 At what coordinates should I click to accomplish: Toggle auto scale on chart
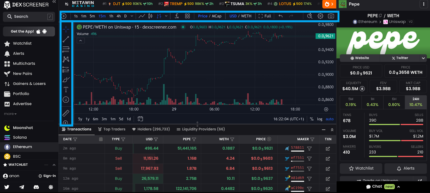329,119
